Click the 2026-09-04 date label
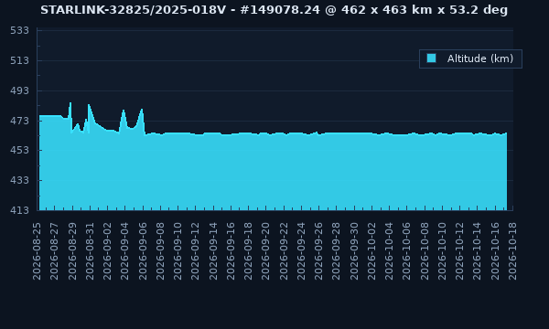The width and height of the screenshot is (549, 329). click(x=125, y=251)
